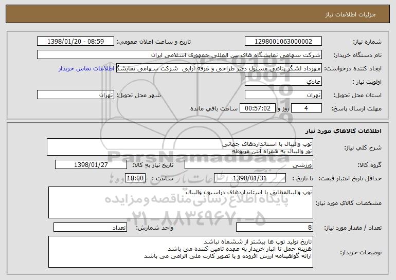Click the تعداد / مقدار مورد نیاز label
Screen dimensions: 396x280
pos(353,228)
